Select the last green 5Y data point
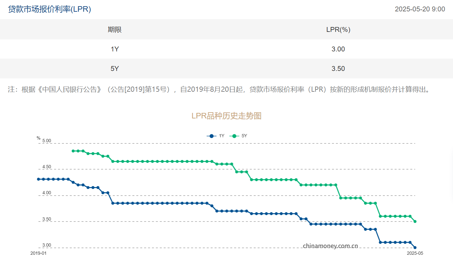The width and height of the screenshot is (453, 258). pos(415,222)
